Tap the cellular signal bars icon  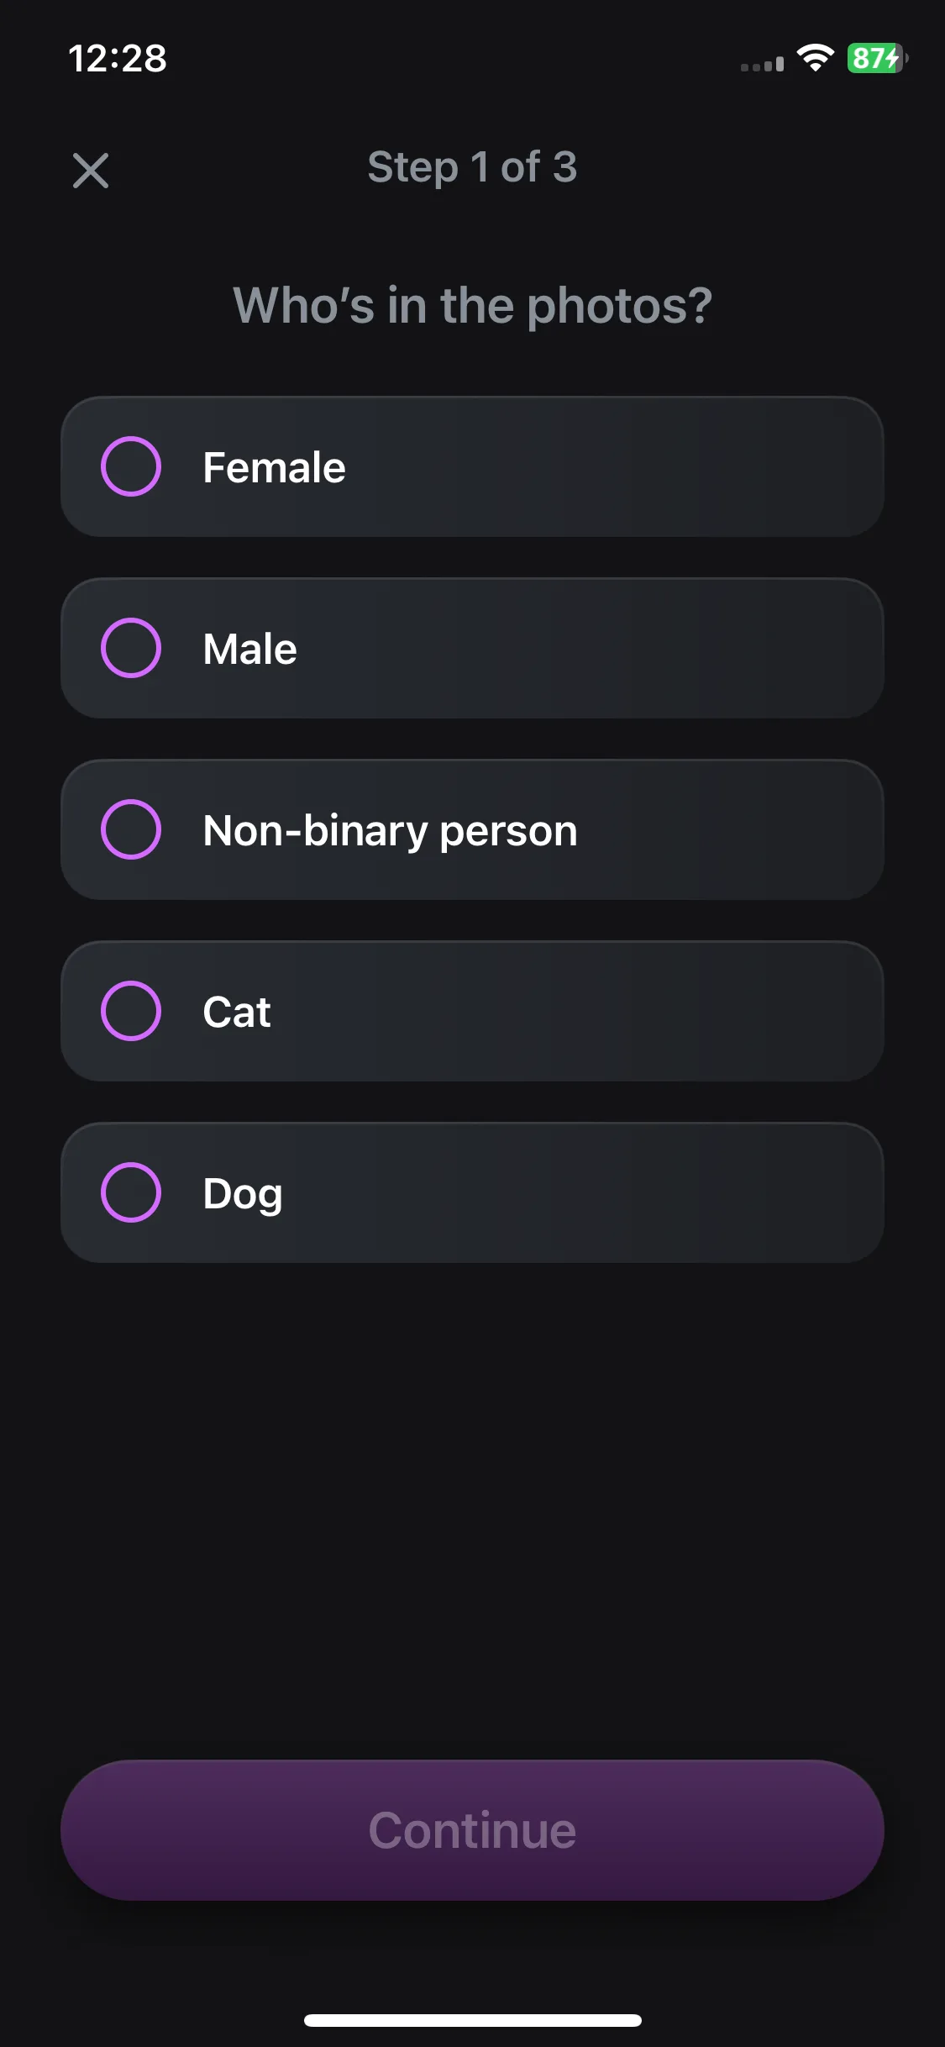762,64
